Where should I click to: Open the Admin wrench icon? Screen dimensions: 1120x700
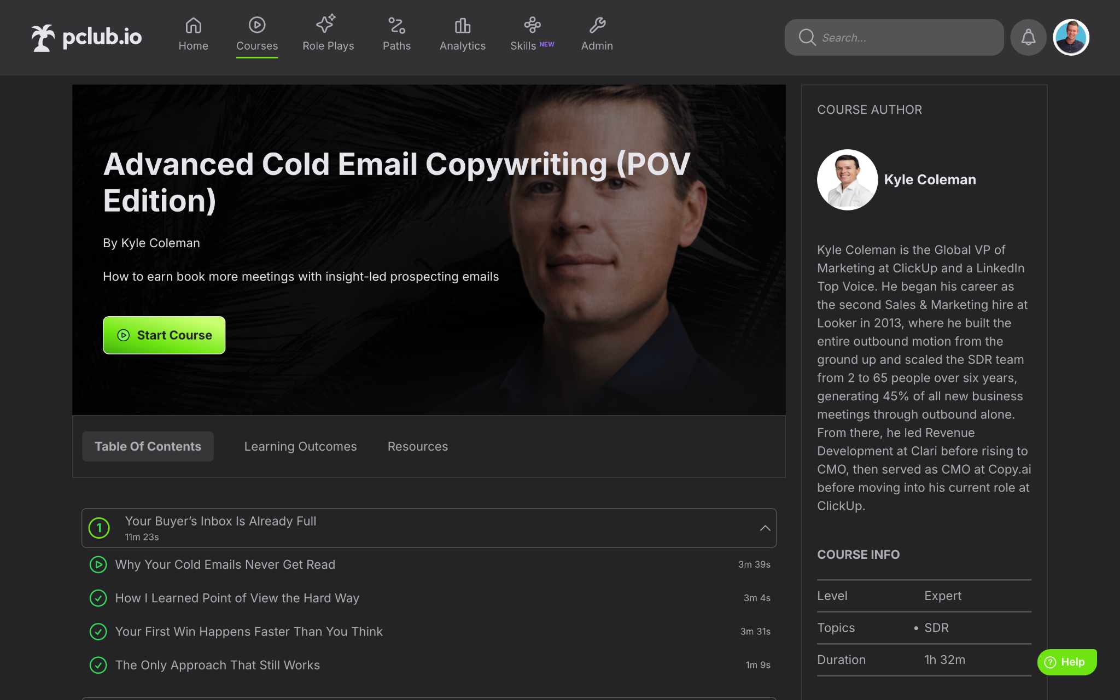tap(597, 25)
